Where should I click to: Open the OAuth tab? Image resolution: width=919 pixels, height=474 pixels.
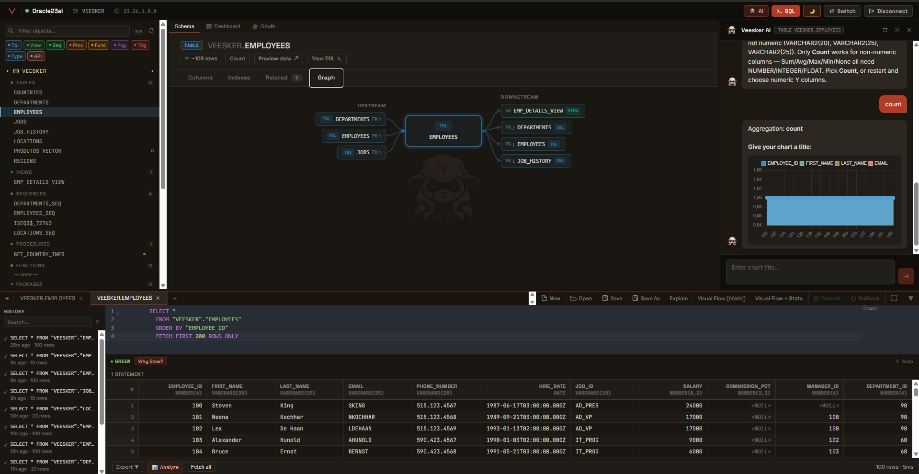tap(264, 26)
